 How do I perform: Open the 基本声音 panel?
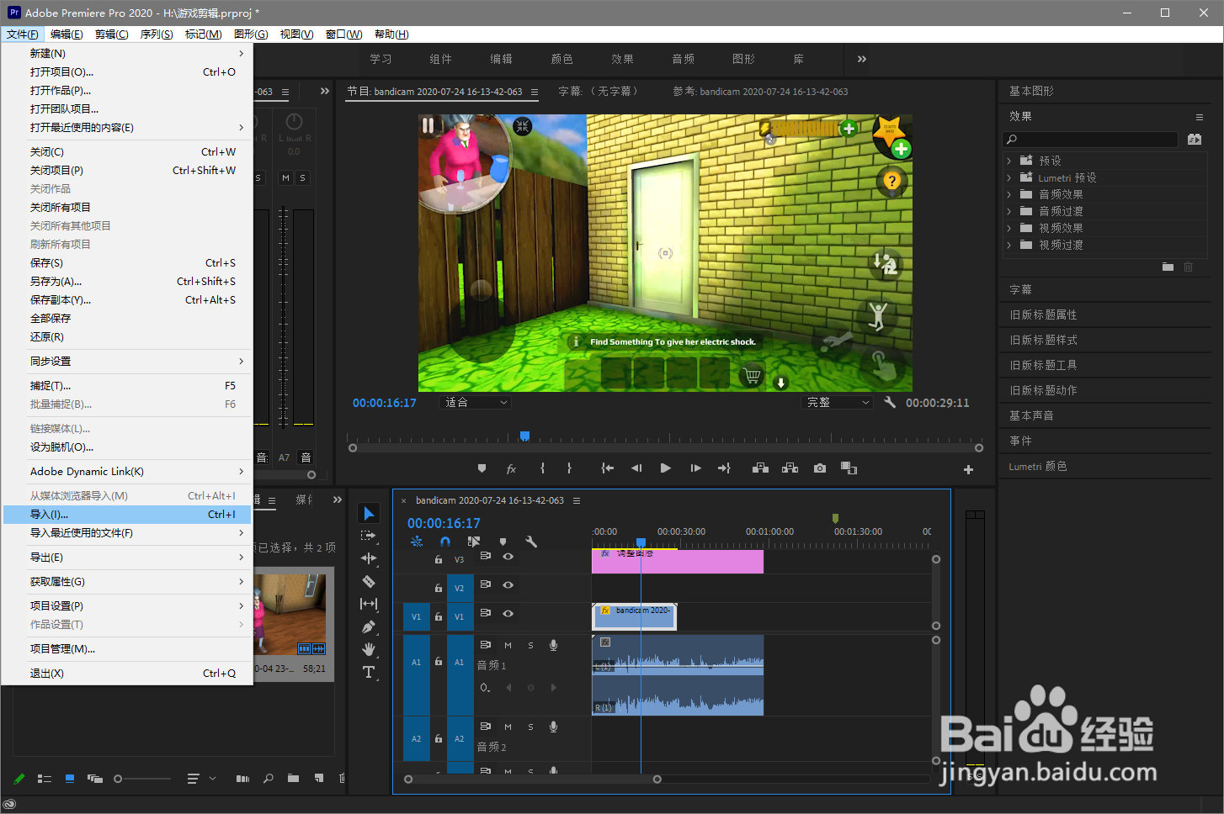tap(1031, 415)
